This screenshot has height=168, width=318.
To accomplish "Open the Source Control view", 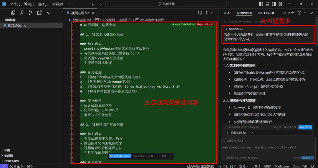I will pos(31,13).
